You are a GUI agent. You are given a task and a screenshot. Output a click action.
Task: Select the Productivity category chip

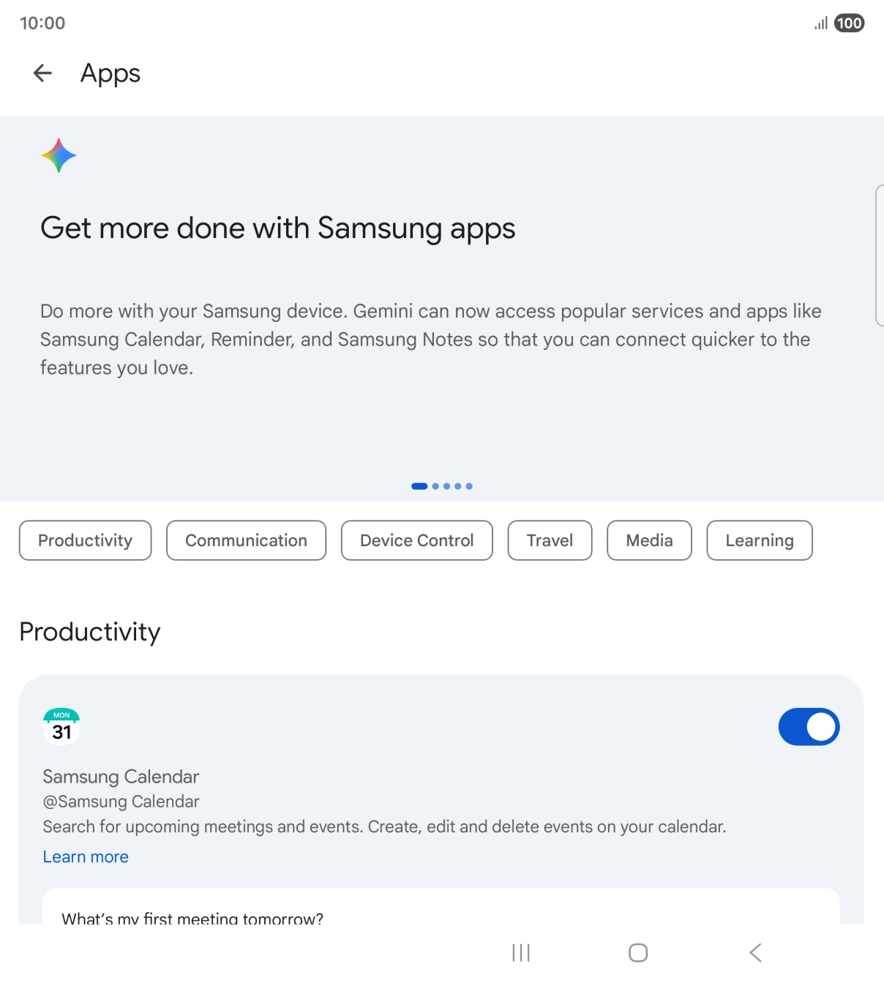pos(85,540)
